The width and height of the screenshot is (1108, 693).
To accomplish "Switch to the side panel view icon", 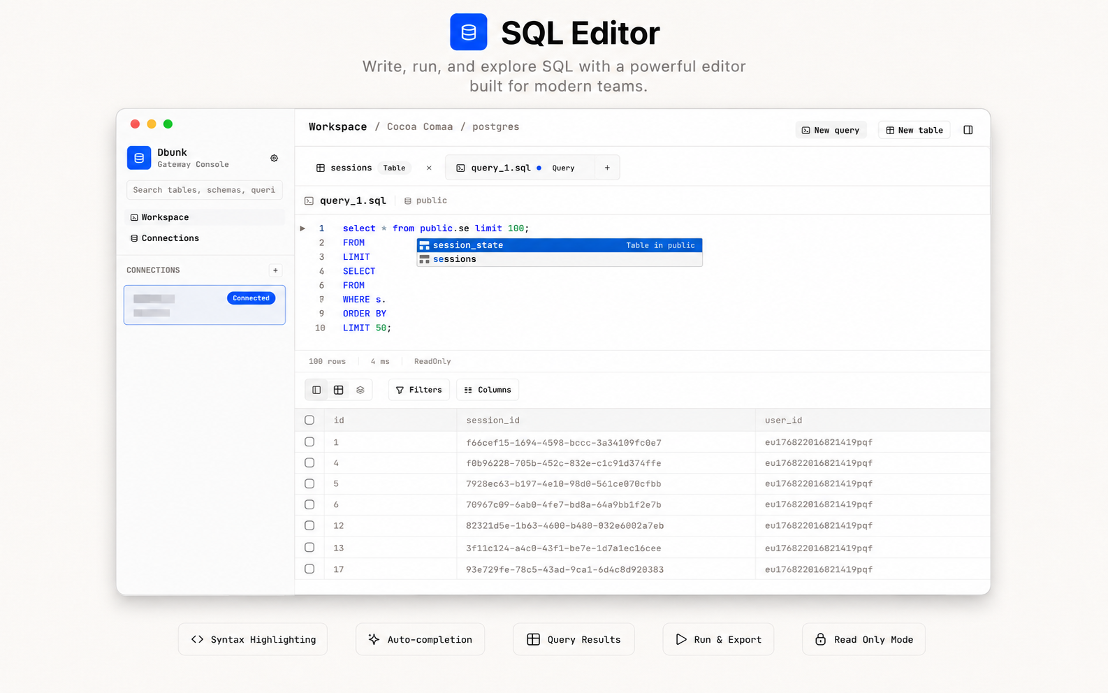I will pyautogui.click(x=316, y=390).
